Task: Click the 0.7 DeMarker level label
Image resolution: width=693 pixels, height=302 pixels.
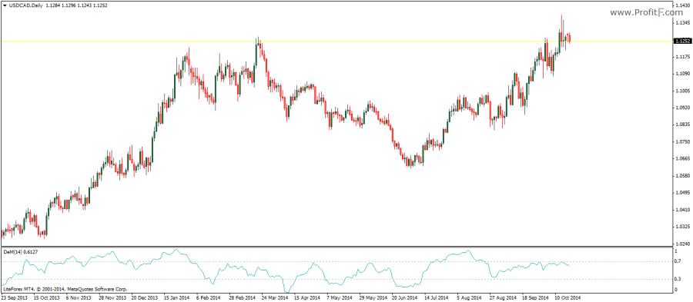Action: [x=677, y=262]
